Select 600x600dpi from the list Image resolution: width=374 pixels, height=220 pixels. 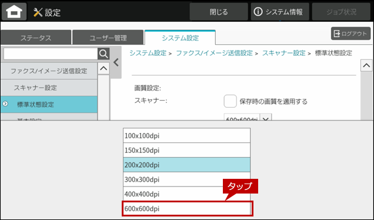coord(187,209)
